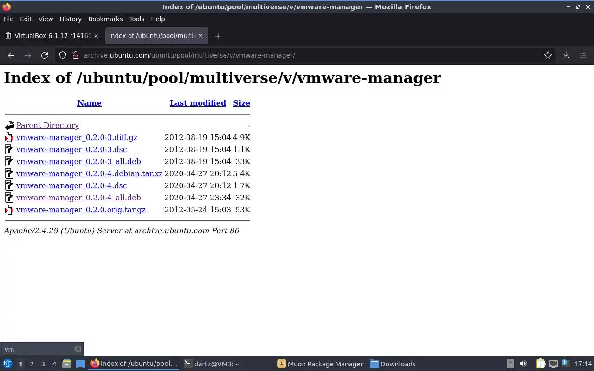Click the removable media eject tray icon
The width and height of the screenshot is (594, 371).
[510, 364]
